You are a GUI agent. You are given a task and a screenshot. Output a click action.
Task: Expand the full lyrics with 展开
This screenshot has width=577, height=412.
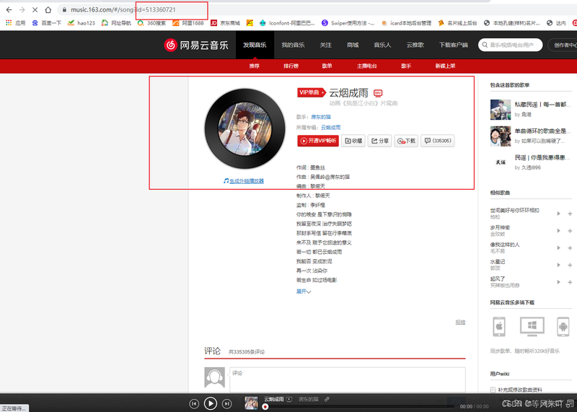[304, 292]
